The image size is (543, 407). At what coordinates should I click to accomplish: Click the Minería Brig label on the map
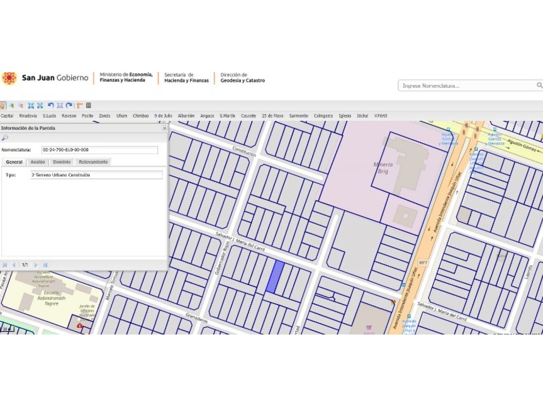point(383,168)
